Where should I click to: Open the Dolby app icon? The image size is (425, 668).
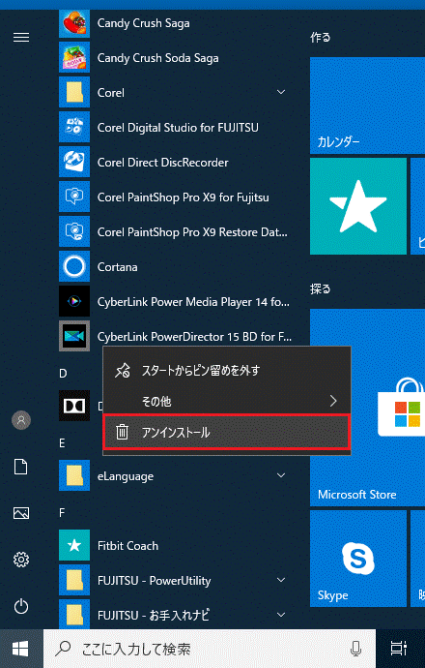74,406
